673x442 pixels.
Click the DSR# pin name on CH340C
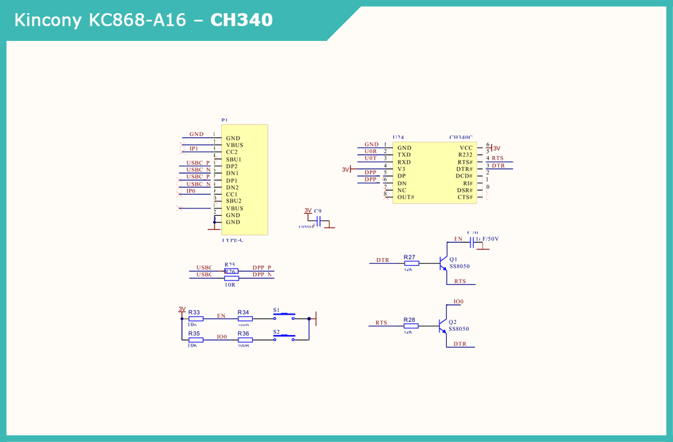click(465, 190)
